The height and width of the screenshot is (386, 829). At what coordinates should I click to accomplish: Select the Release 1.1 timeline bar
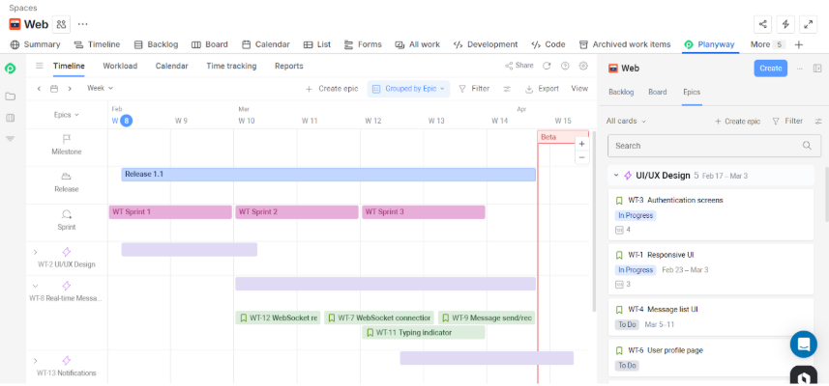coord(328,175)
